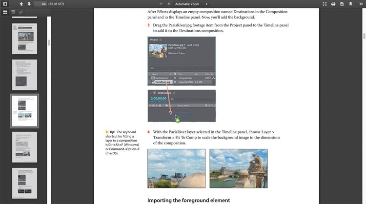This screenshot has width=366, height=204.
Task: Click the fitted Paris river statue photo
Action: click(239, 168)
